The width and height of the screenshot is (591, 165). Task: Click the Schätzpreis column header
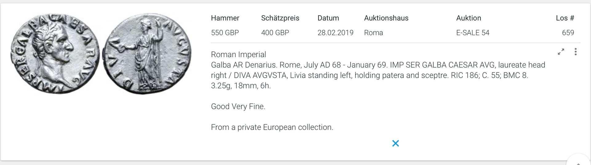pyautogui.click(x=280, y=18)
